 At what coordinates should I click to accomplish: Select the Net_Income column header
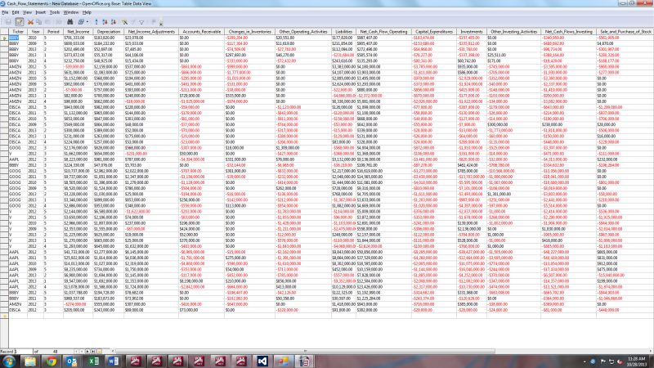[78, 32]
